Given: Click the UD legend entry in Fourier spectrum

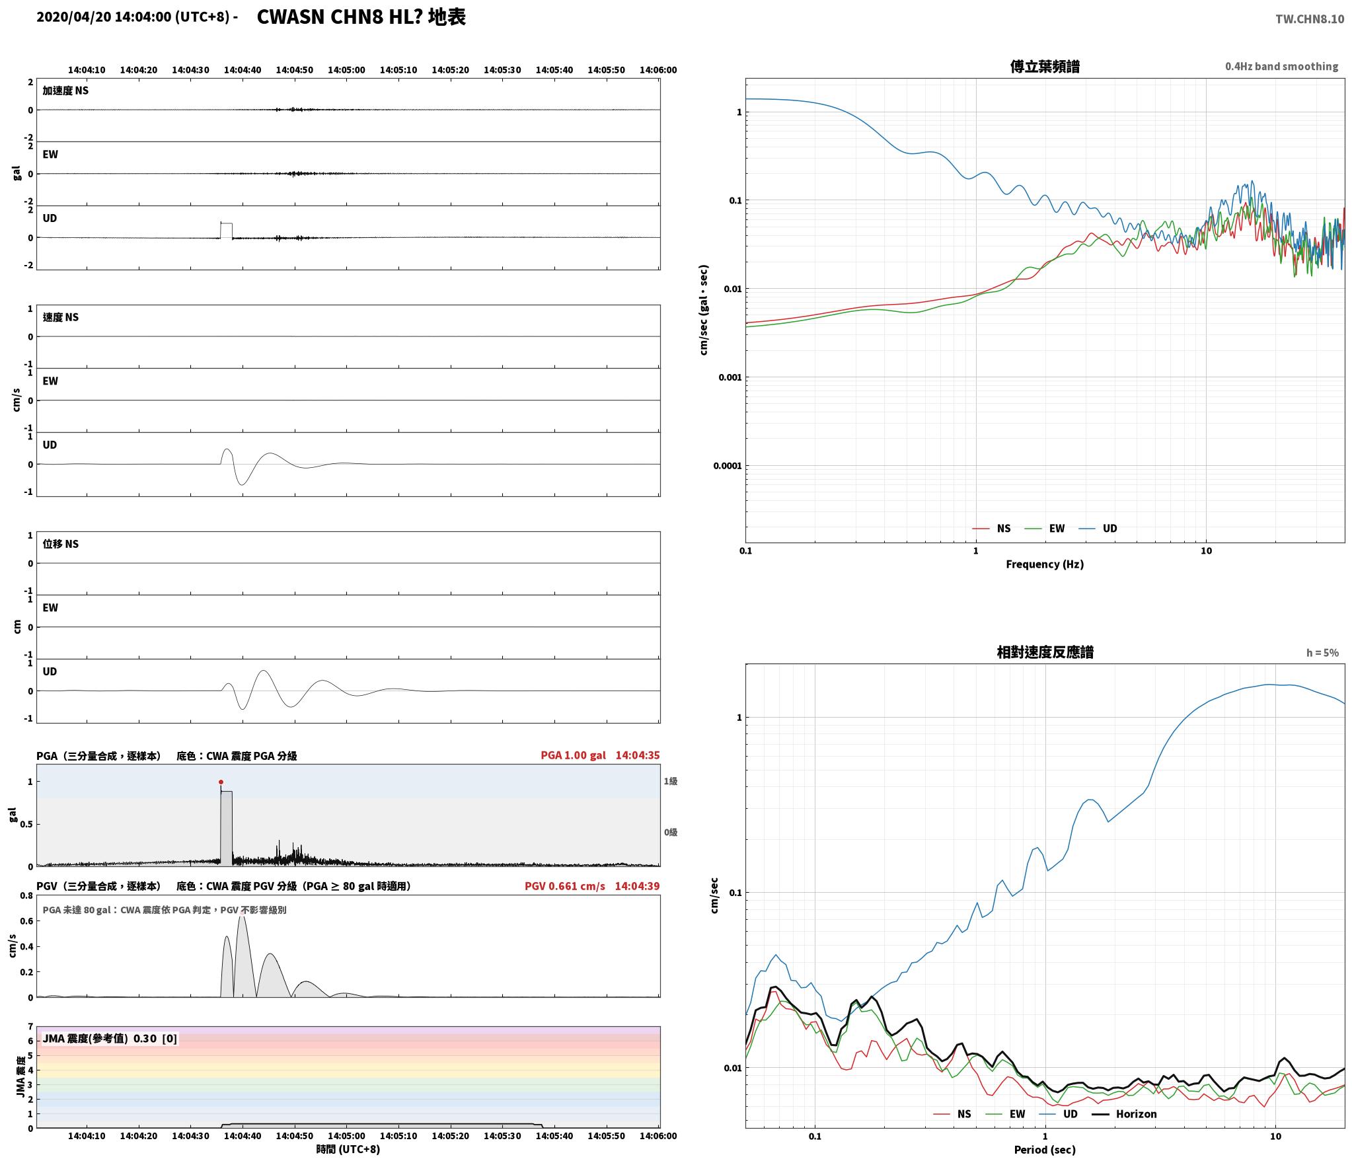Looking at the screenshot, I should pyautogui.click(x=1098, y=528).
